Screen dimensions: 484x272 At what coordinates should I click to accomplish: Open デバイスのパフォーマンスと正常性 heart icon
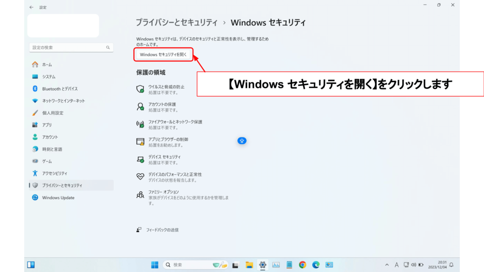tap(140, 177)
